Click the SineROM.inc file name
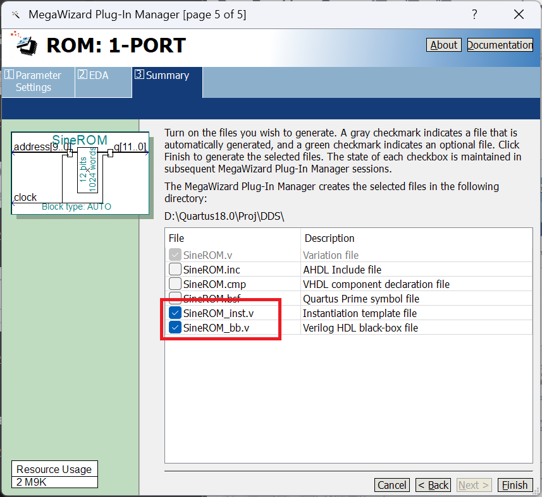 click(211, 270)
